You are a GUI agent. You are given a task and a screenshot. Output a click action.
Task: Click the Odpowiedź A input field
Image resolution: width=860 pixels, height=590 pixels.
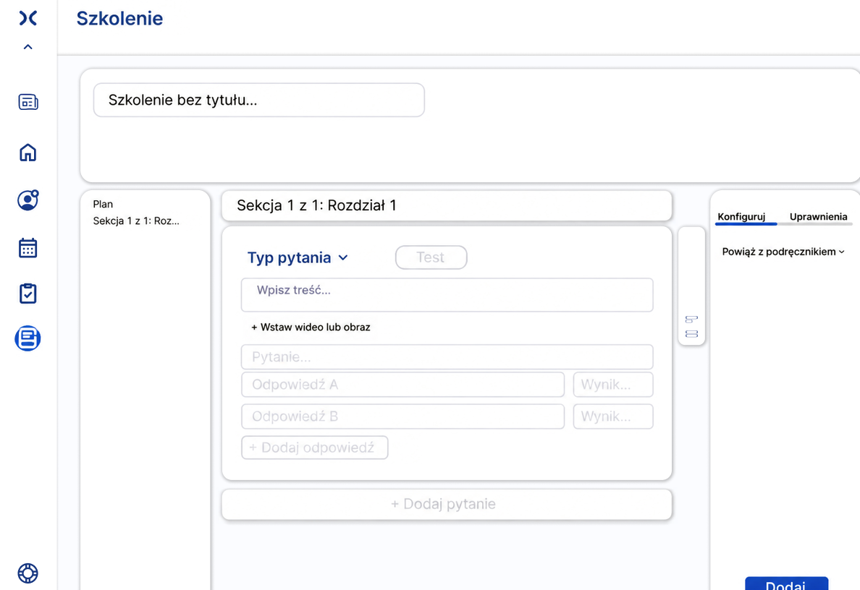click(402, 385)
